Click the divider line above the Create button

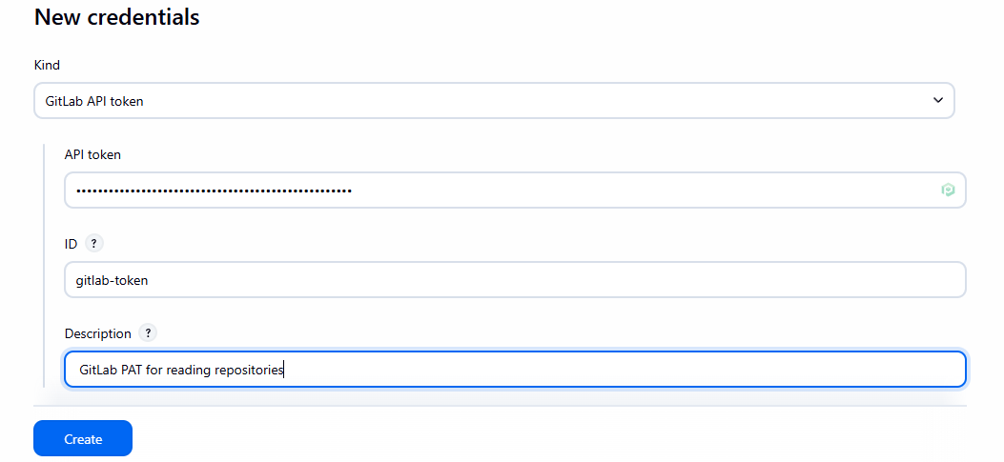point(500,406)
